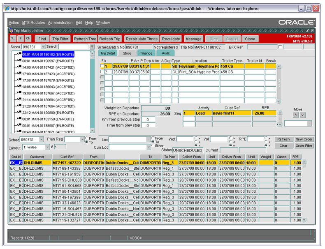Select 'To' radio beside Plan Reg

click(x=87, y=142)
